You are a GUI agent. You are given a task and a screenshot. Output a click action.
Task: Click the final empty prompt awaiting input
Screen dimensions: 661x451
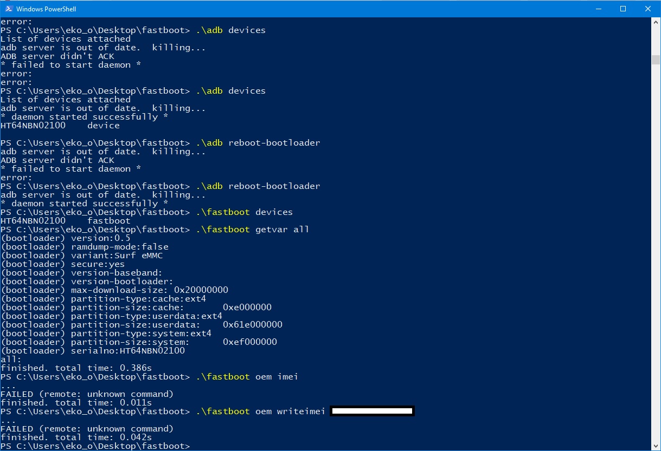pos(95,446)
